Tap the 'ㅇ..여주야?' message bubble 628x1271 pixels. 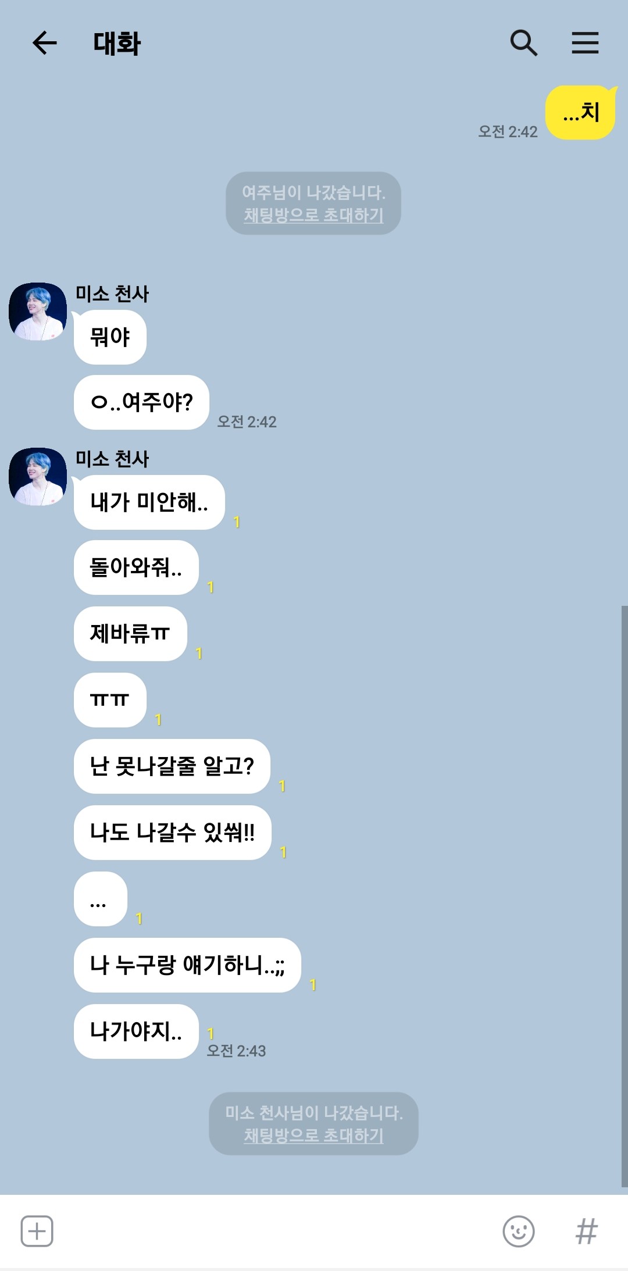tap(141, 402)
